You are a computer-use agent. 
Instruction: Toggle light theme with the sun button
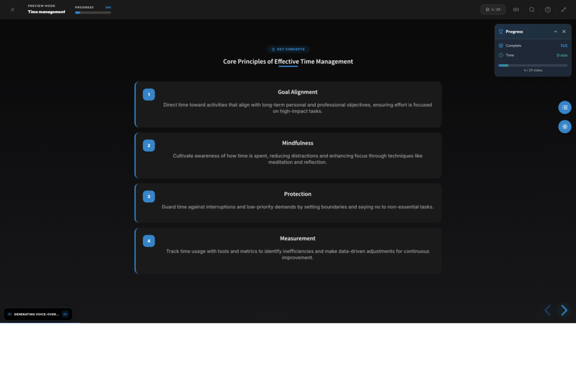click(x=564, y=126)
